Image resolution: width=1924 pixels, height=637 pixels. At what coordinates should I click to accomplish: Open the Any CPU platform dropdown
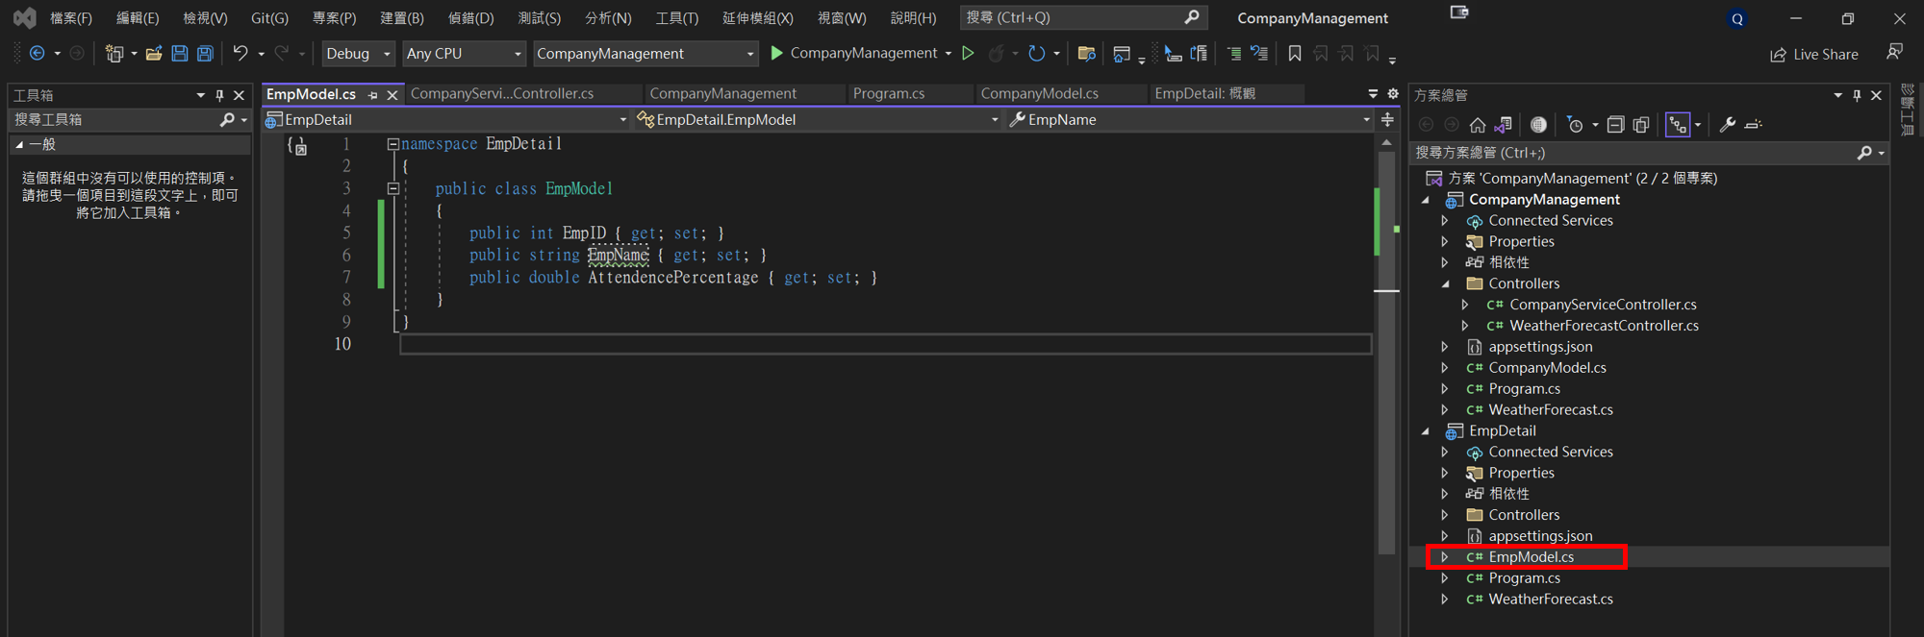(x=464, y=54)
